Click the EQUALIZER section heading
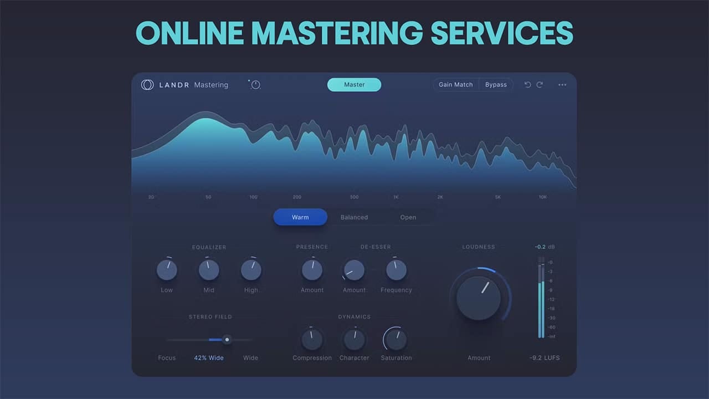709x399 pixels. (x=209, y=247)
